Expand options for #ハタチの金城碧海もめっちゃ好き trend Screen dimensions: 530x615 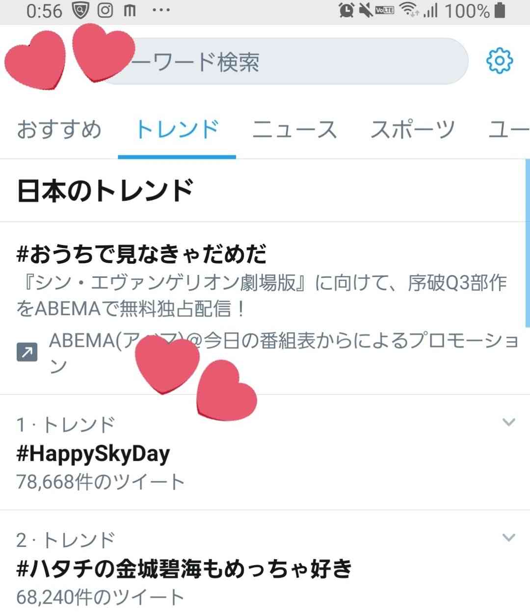[x=509, y=538]
